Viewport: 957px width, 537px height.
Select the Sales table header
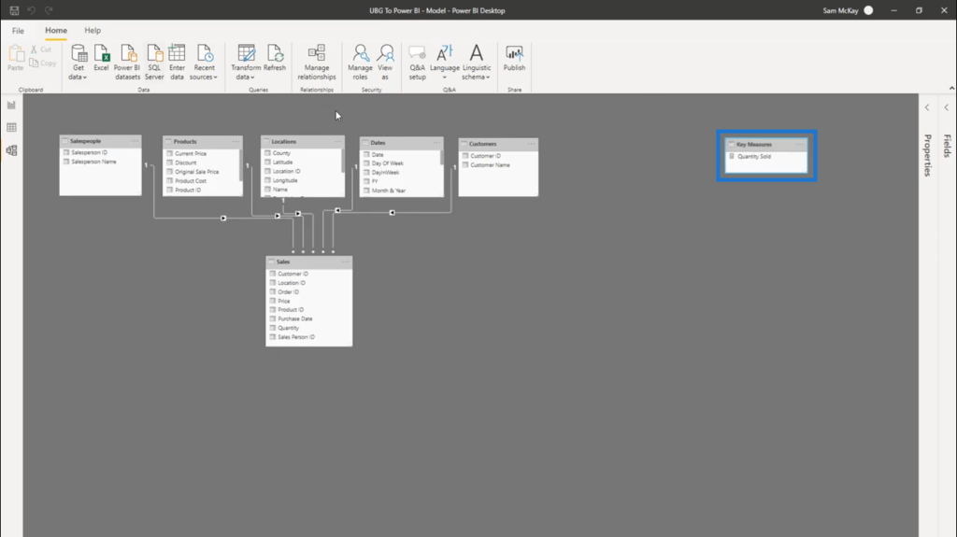point(308,261)
